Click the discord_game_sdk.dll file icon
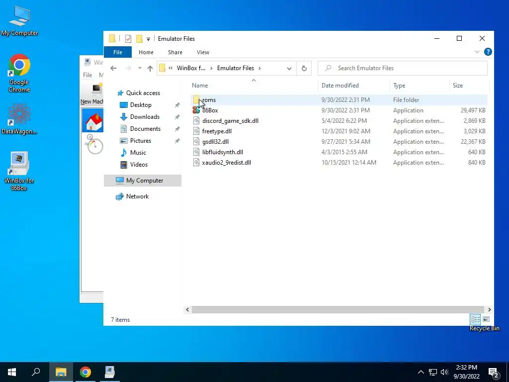Image resolution: width=509 pixels, height=382 pixels. click(196, 121)
